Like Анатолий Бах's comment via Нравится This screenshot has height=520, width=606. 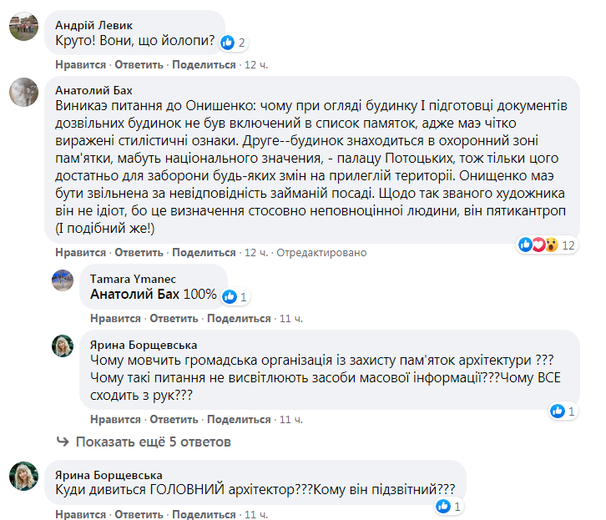80,252
